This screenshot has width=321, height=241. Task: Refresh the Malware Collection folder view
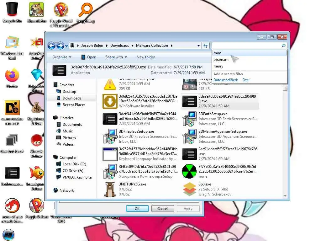tap(206, 46)
